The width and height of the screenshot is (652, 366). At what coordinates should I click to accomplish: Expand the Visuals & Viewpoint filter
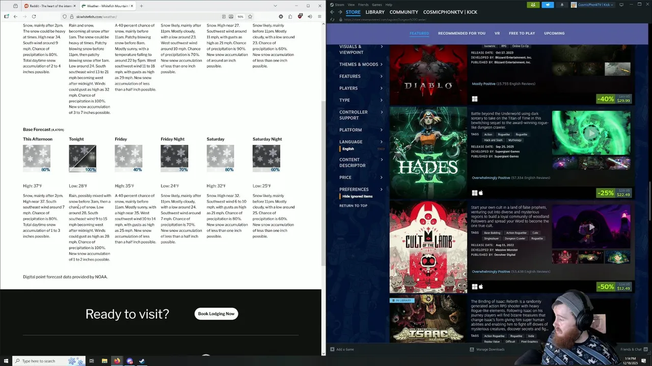[361, 49]
